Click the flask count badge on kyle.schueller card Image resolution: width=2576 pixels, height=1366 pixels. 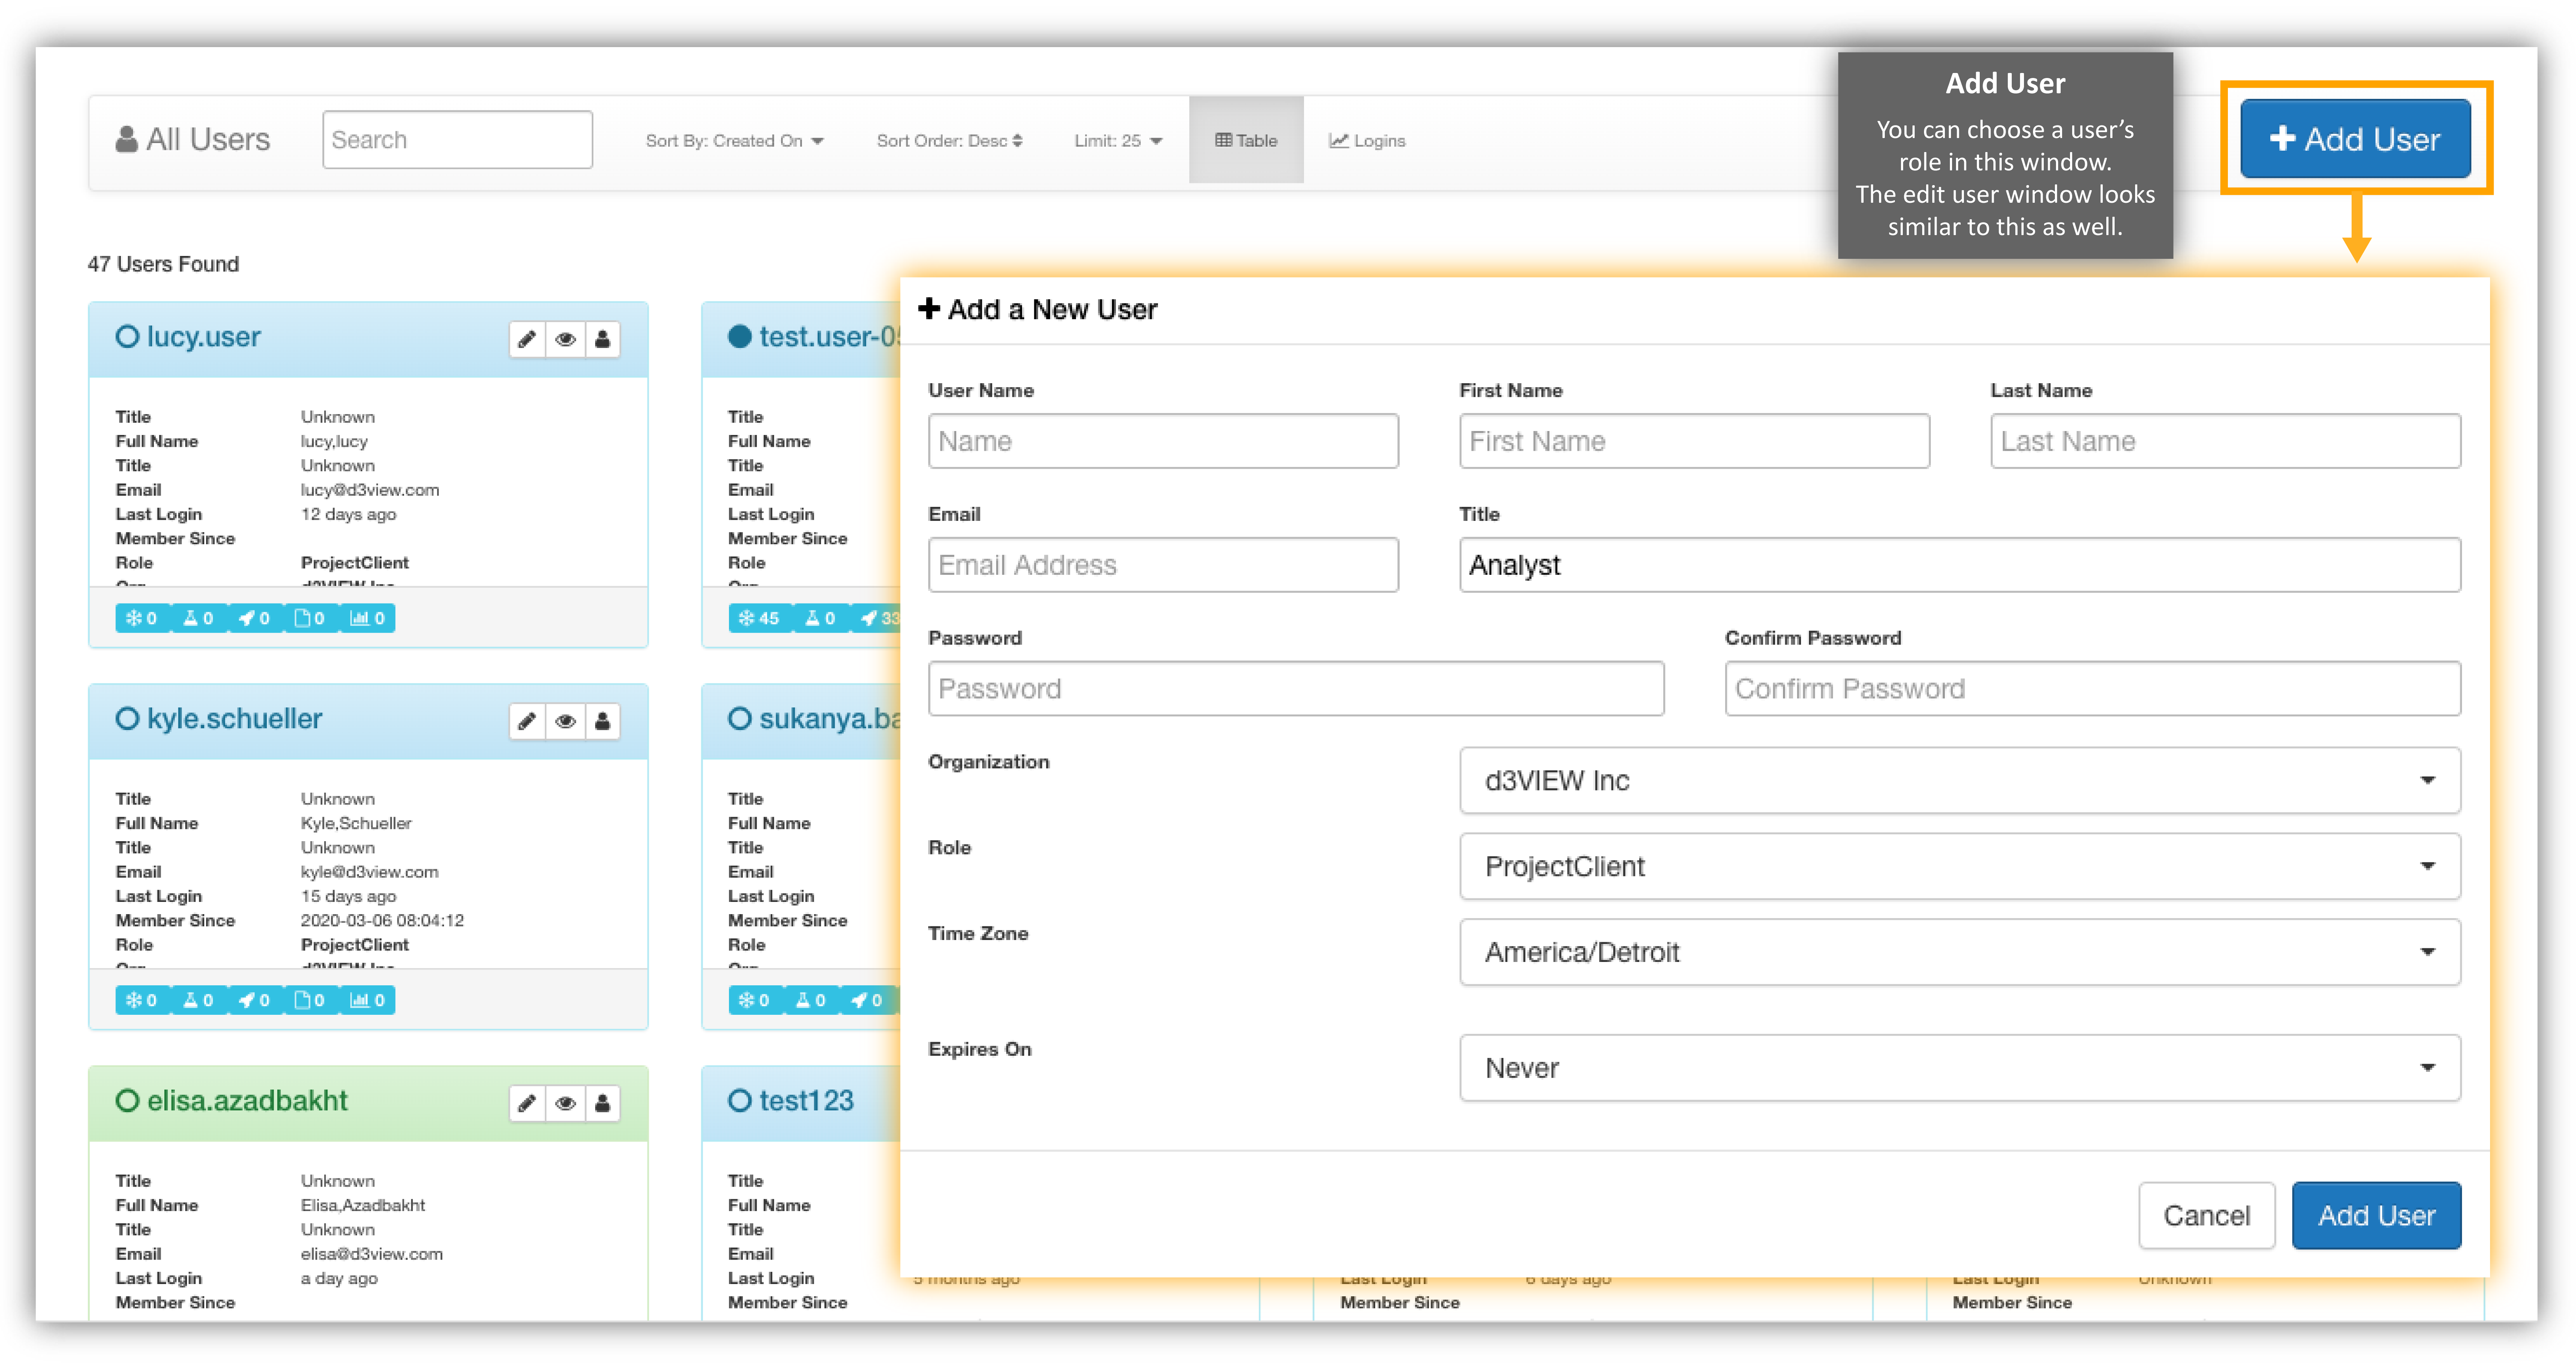198,1000
